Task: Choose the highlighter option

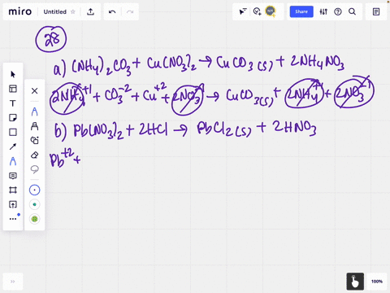Action: tap(34, 126)
